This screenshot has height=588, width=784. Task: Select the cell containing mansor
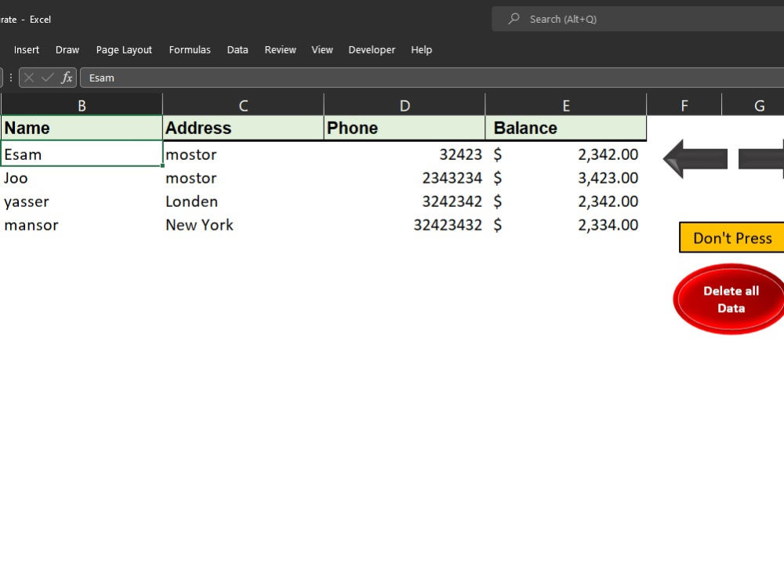pyautogui.click(x=82, y=225)
